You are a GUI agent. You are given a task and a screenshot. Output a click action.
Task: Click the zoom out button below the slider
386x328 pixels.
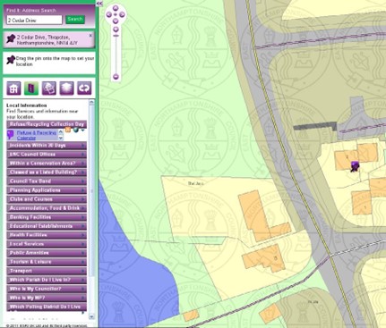(116, 77)
